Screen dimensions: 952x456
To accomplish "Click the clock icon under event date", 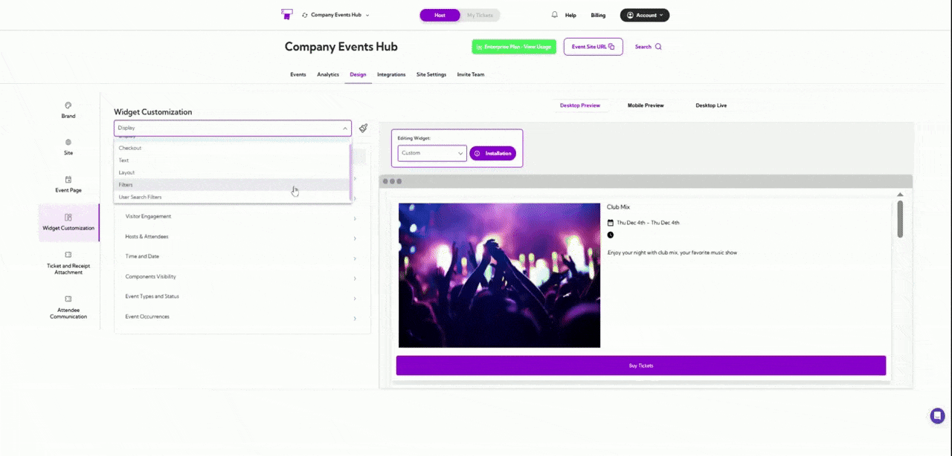I will pos(611,235).
